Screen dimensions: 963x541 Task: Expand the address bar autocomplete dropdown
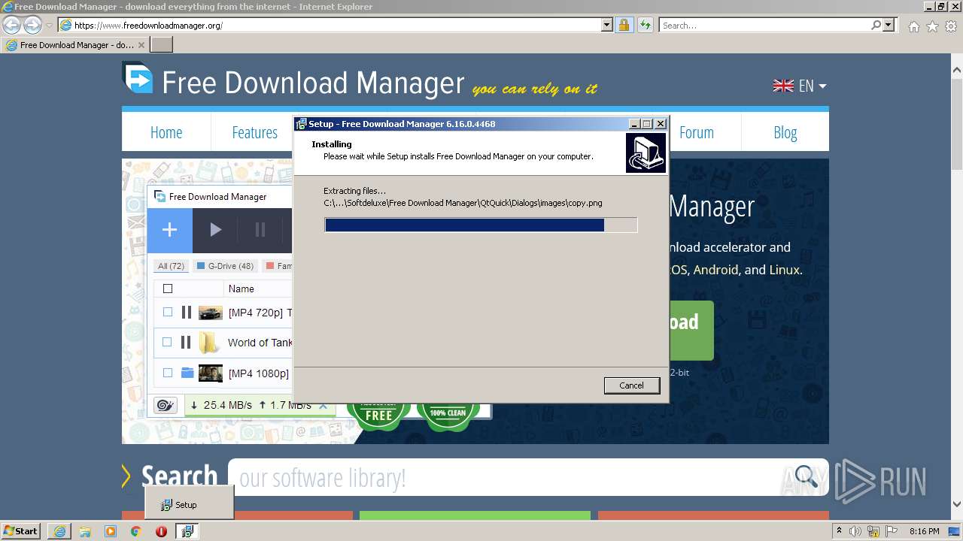pos(607,25)
